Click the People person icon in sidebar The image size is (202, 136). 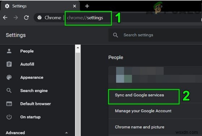(x=9, y=51)
